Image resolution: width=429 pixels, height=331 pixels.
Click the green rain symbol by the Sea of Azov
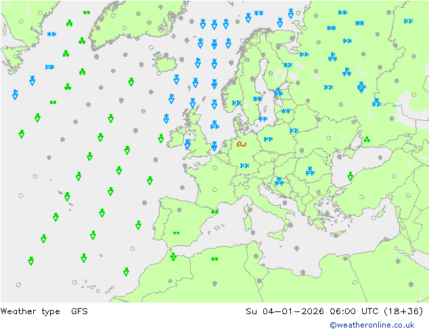[x=367, y=140]
